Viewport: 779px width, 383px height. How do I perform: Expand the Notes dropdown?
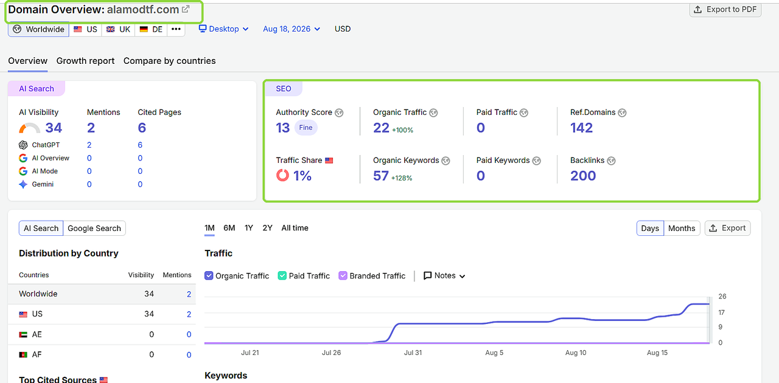coord(445,275)
